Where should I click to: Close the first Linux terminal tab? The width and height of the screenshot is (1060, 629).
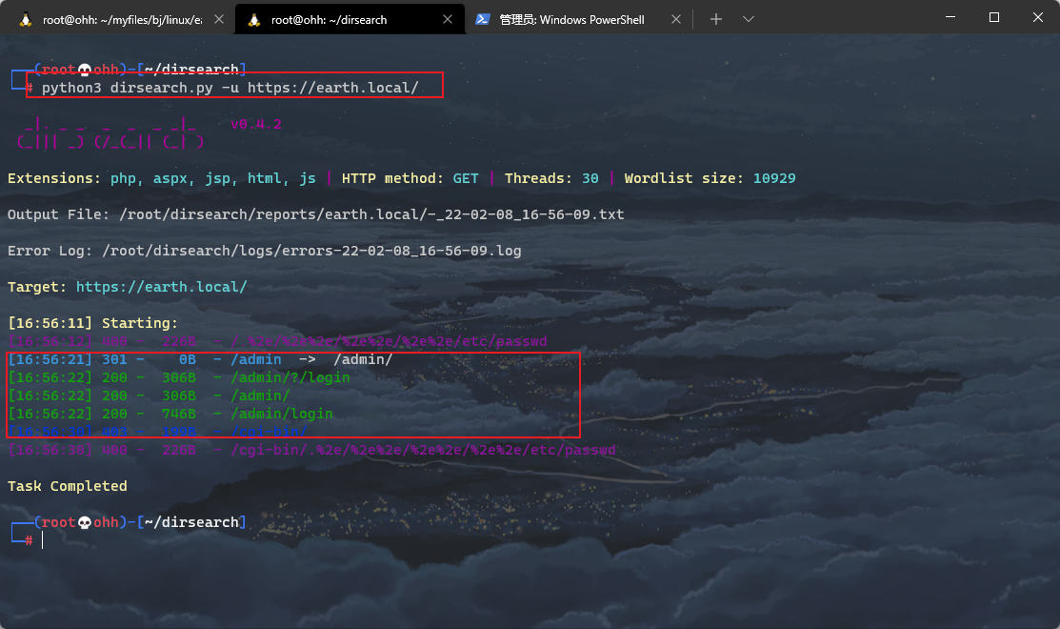point(219,20)
